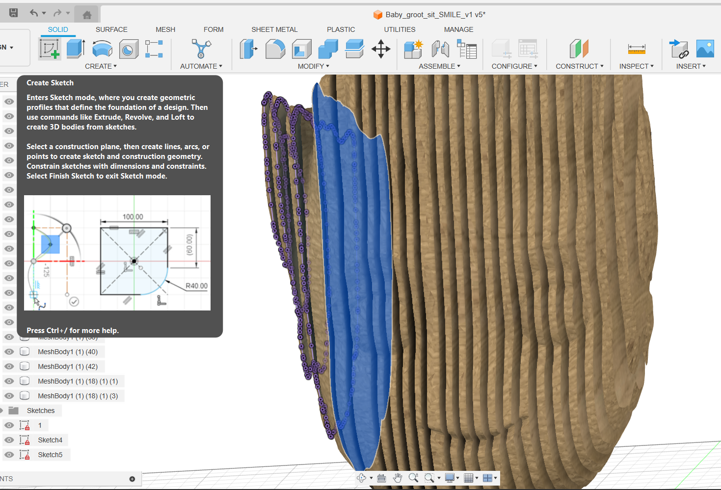Click the Insert Derive icon
The height and width of the screenshot is (490, 721).
pos(679,49)
